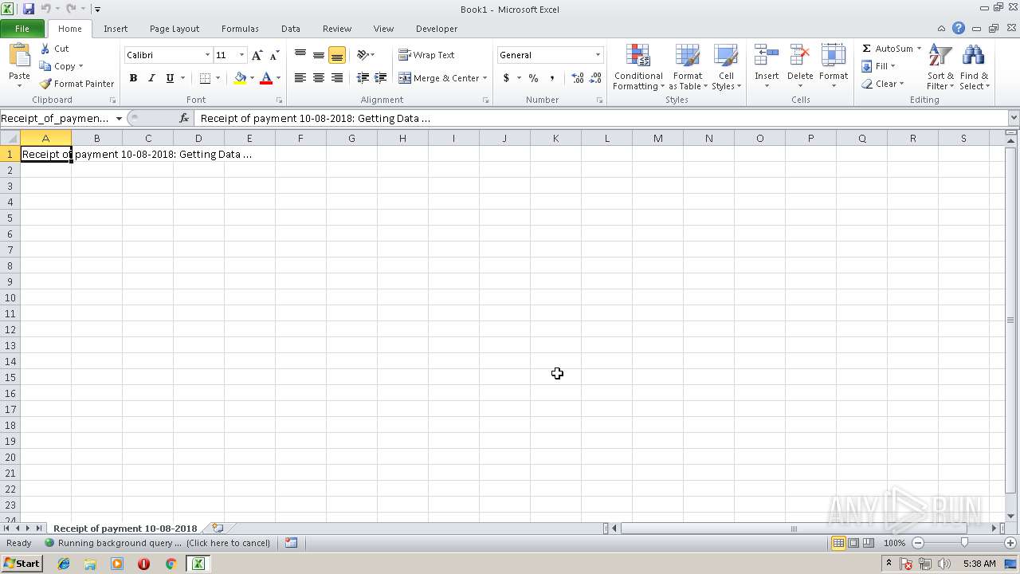This screenshot has height=574, width=1020.
Task: Open Format cells menu
Action: pos(834,68)
